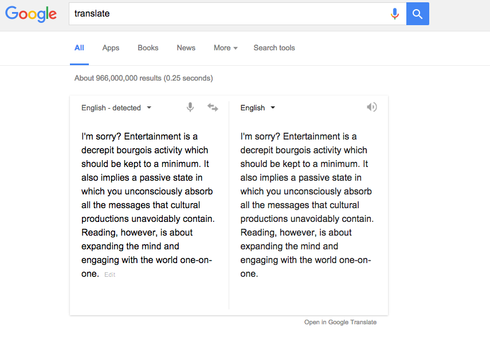The width and height of the screenshot is (490, 338).
Task: Expand the target language 'English' dropdown
Action: coord(258,108)
